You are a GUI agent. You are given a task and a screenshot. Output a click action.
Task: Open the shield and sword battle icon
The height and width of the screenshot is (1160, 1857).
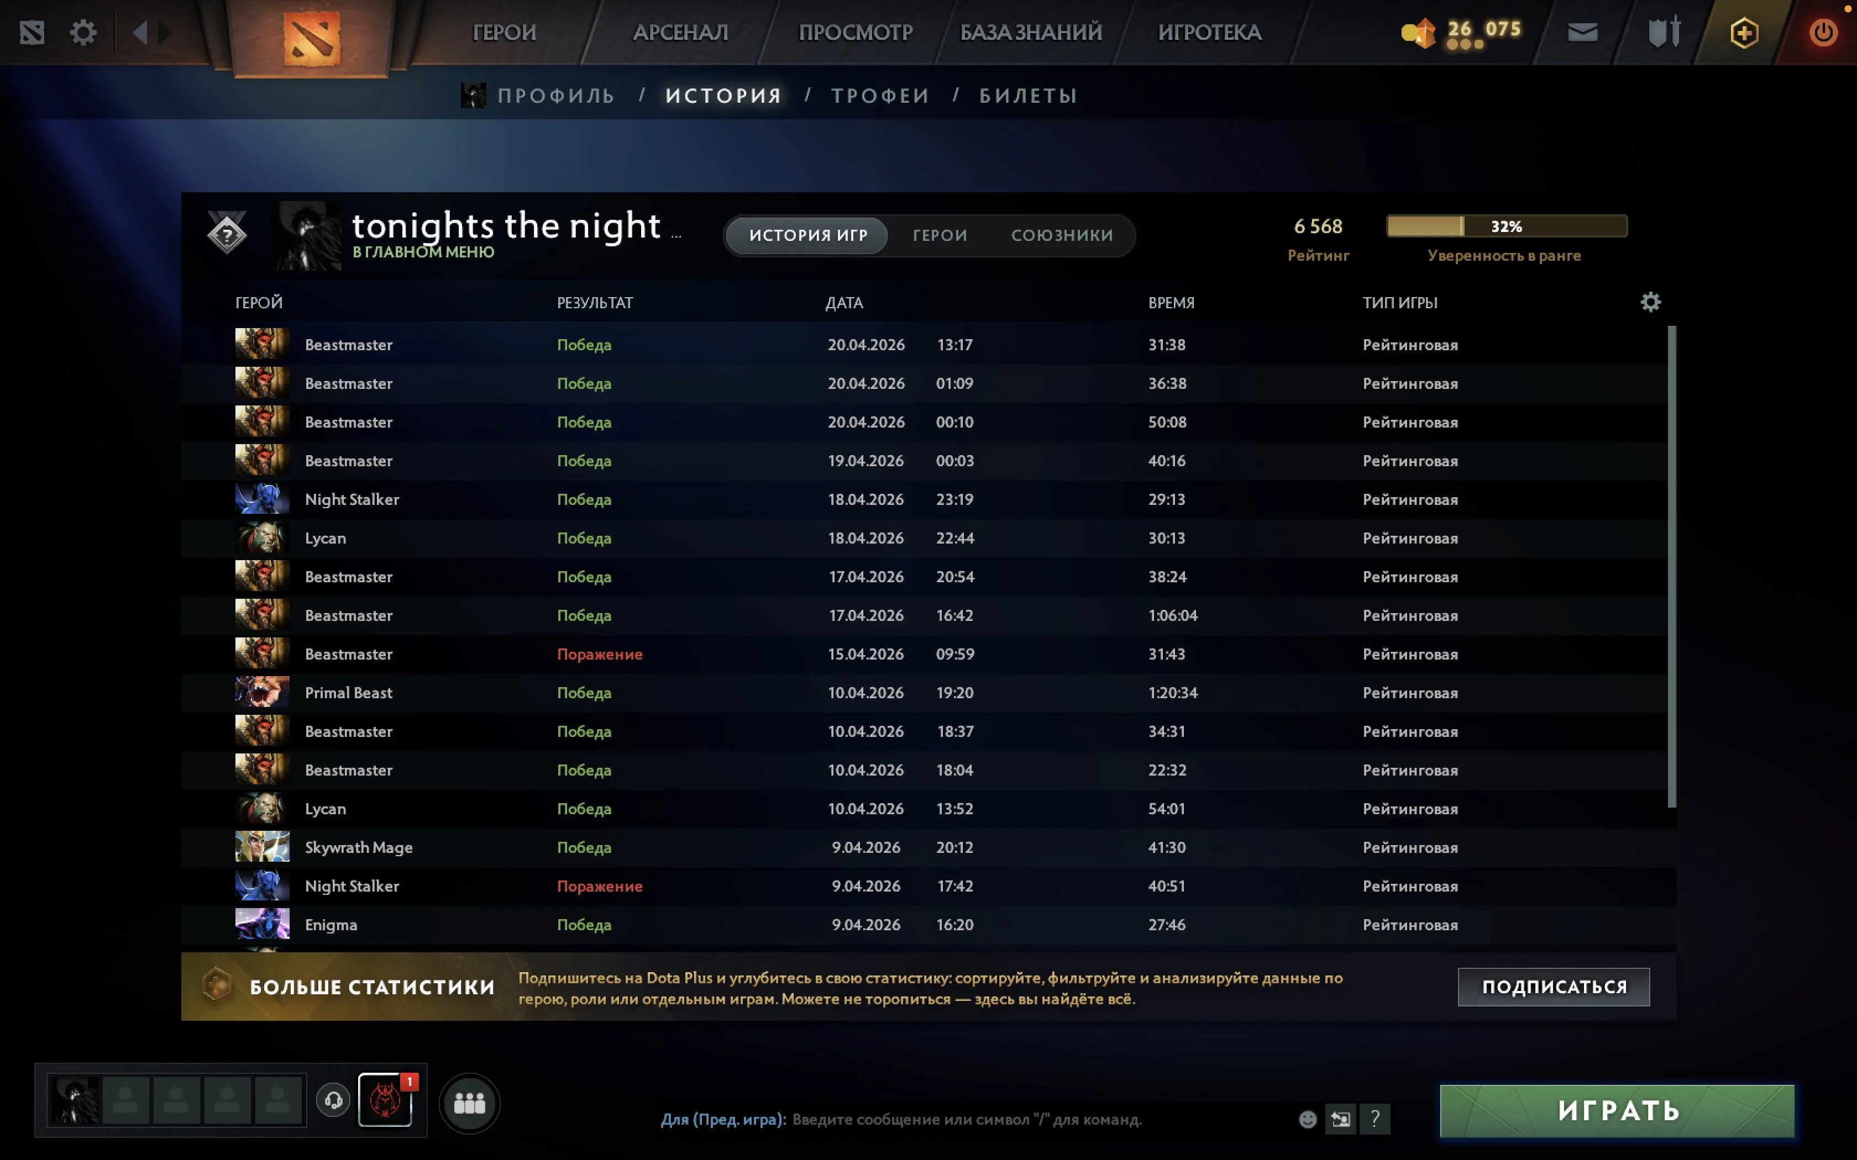coord(1664,32)
